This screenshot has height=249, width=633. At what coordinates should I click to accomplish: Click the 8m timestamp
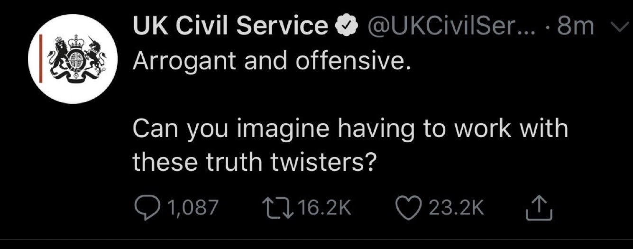[575, 27]
